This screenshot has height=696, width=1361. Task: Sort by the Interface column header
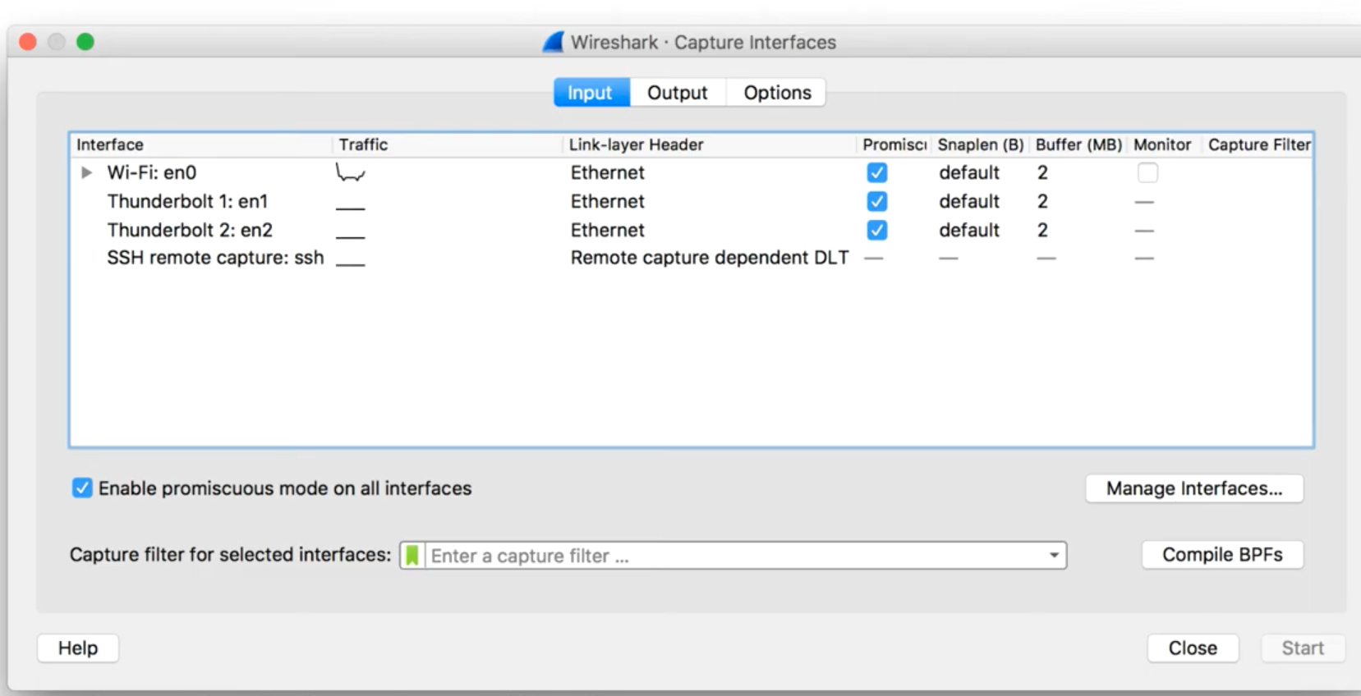click(110, 144)
